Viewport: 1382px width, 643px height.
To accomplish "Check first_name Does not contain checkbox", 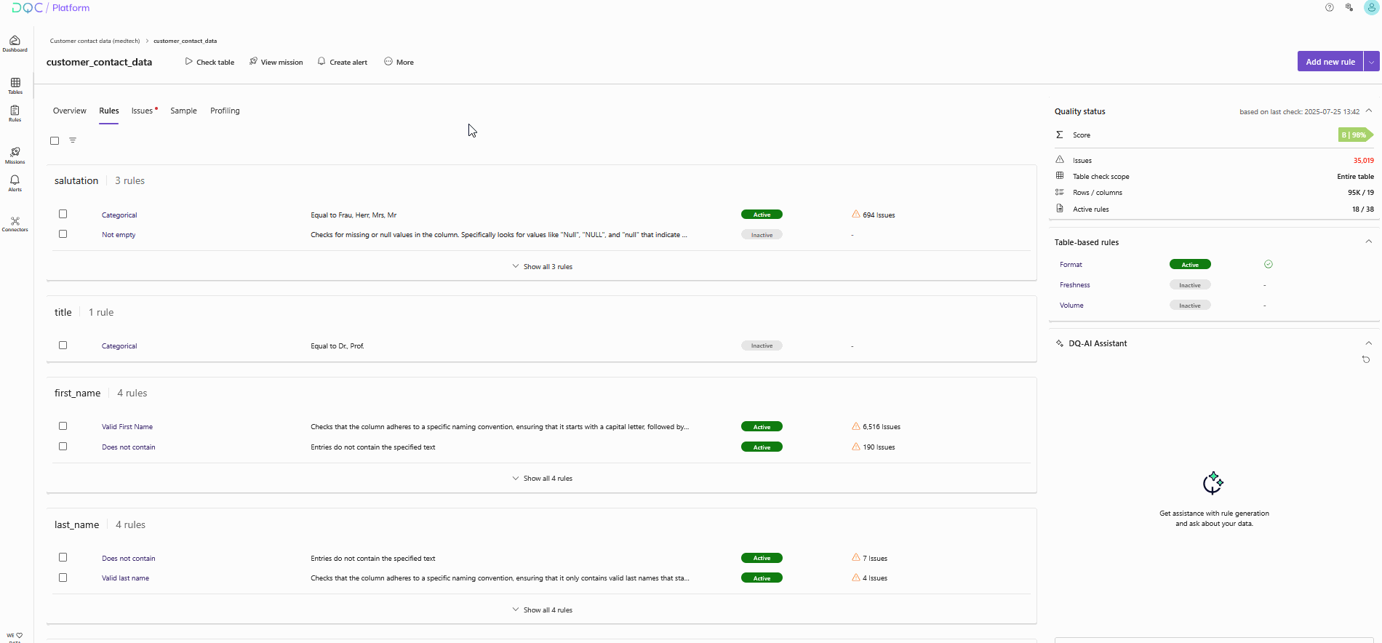I will tap(63, 447).
